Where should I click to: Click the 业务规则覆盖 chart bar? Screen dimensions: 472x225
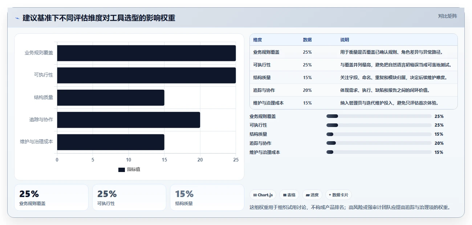point(146,53)
